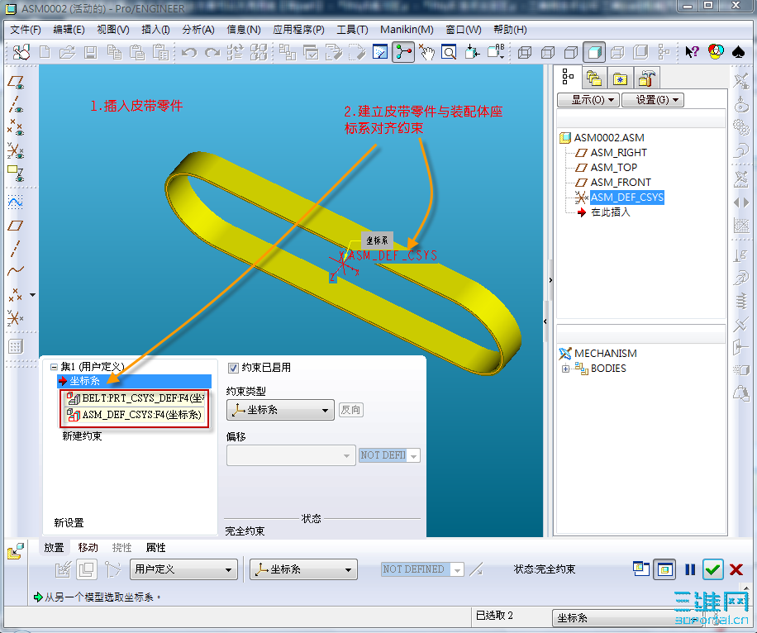Viewport: 757px width, 633px height.
Task: Open the 视图(V) menu
Action: (x=113, y=30)
